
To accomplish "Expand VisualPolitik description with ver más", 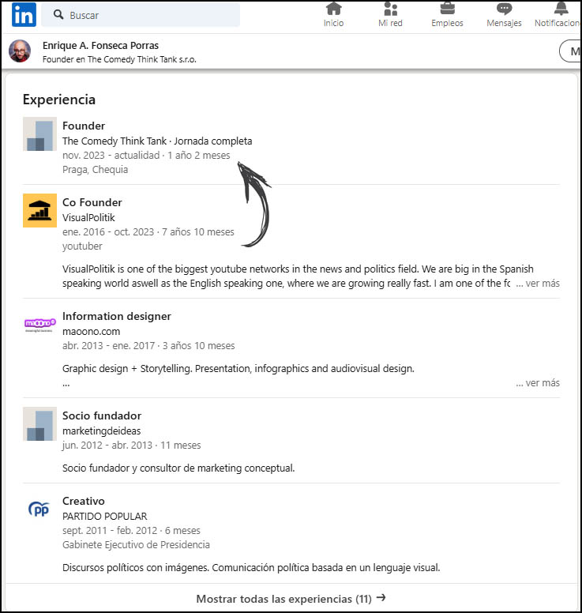I will (538, 283).
